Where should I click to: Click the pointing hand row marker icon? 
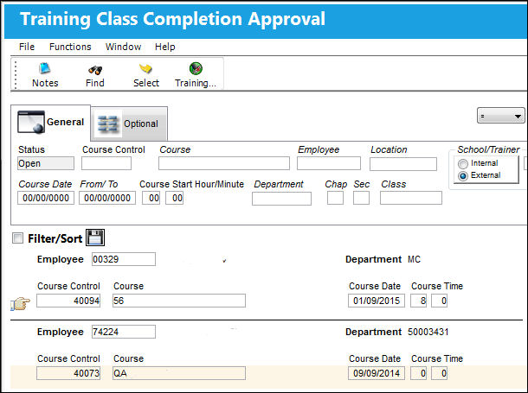point(20,303)
